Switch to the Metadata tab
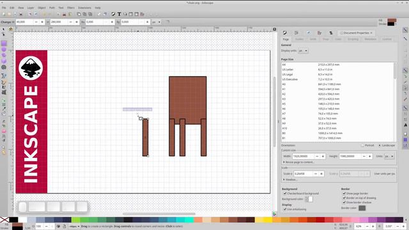Screen dimensions: 409x230 point(371,39)
